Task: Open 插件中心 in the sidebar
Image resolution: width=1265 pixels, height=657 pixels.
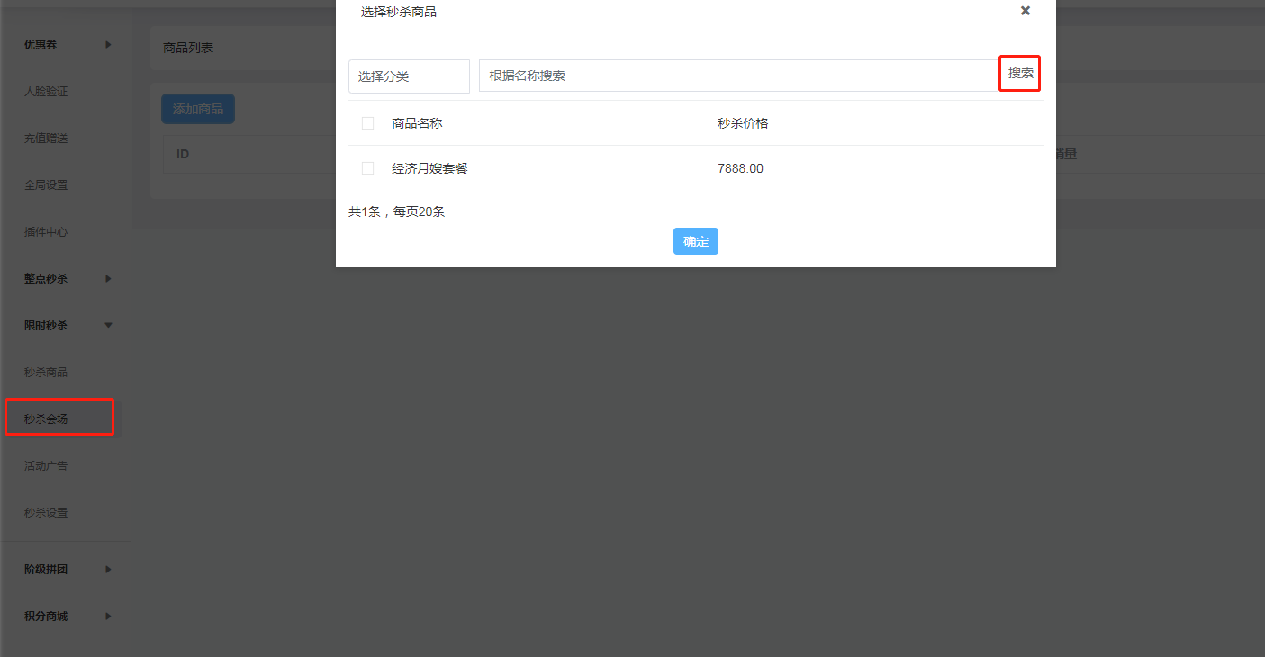Action: 46,231
